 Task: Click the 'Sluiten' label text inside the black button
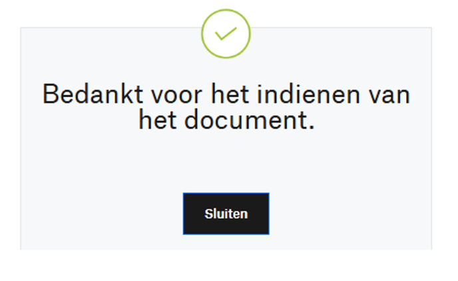click(x=226, y=214)
